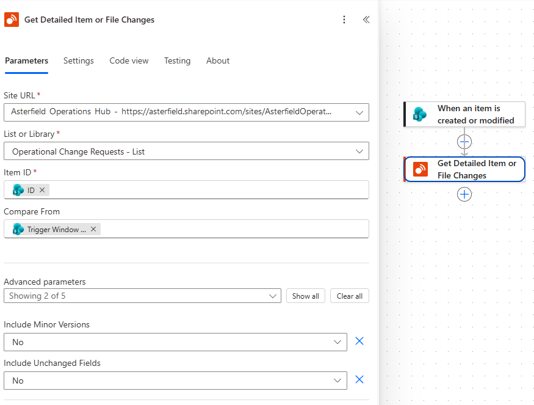The image size is (534, 405).
Task: Click the Site URL label
Action: click(x=20, y=95)
